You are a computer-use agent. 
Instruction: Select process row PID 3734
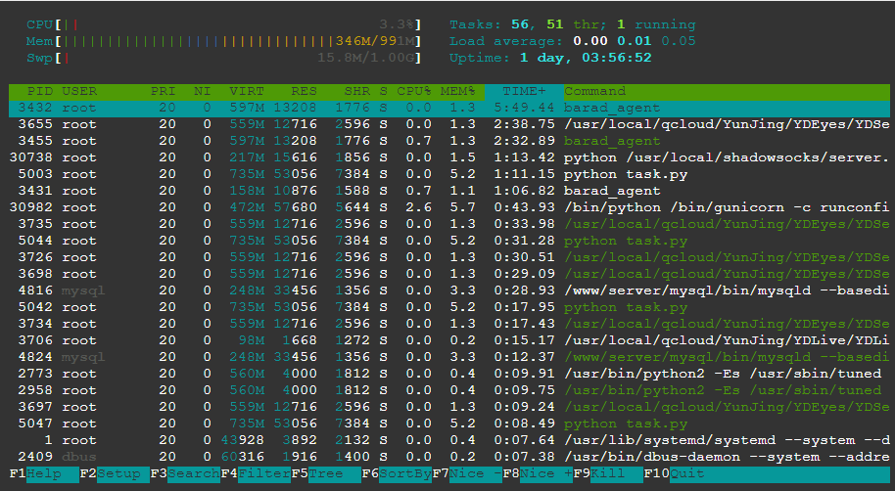(x=449, y=324)
